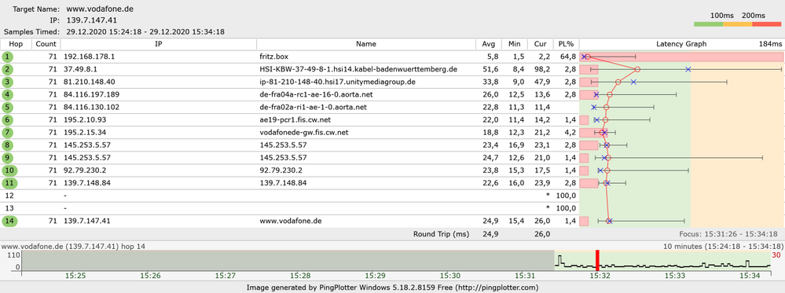The image size is (785, 293).
Task: Click the Round Trip (ms) label
Action: pos(441,234)
